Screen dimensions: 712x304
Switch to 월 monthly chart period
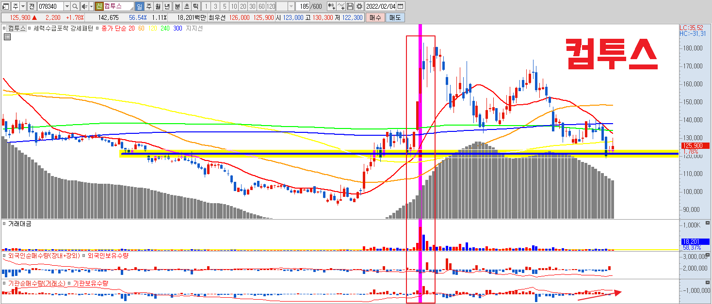(x=158, y=6)
